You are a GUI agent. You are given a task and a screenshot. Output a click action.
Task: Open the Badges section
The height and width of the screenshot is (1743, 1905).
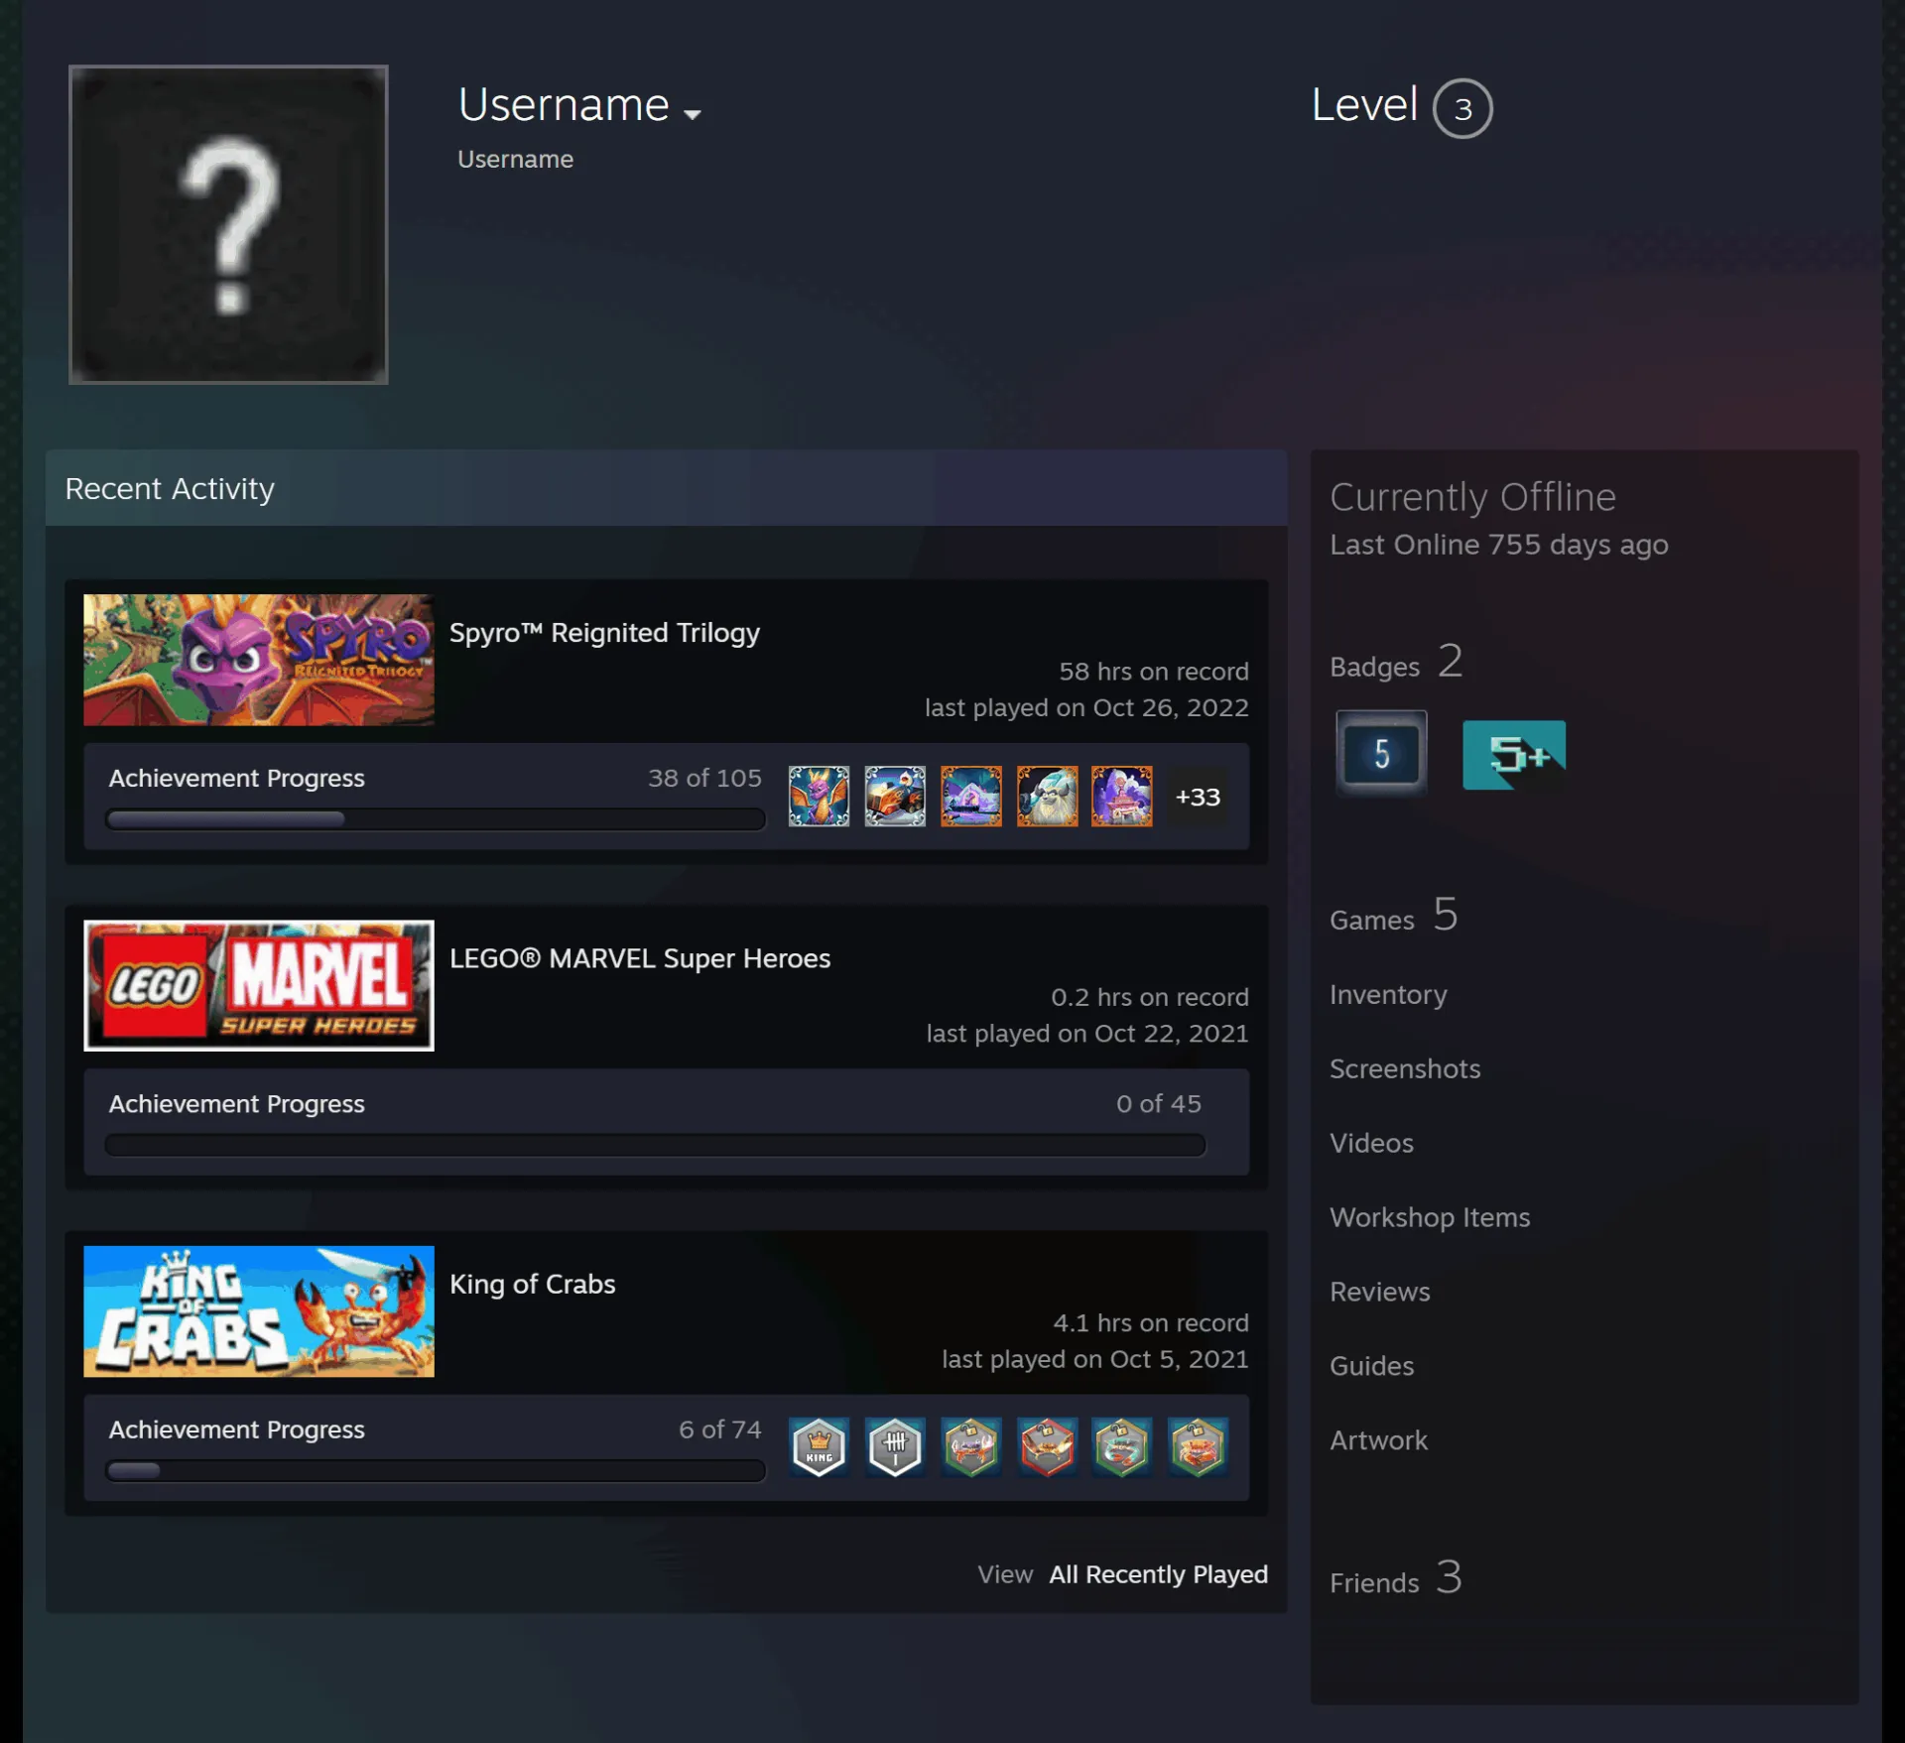pyautogui.click(x=1396, y=662)
